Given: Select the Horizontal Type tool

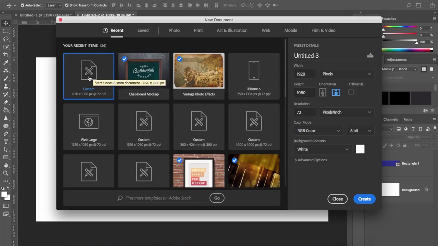Looking at the screenshot, I should tap(6, 141).
